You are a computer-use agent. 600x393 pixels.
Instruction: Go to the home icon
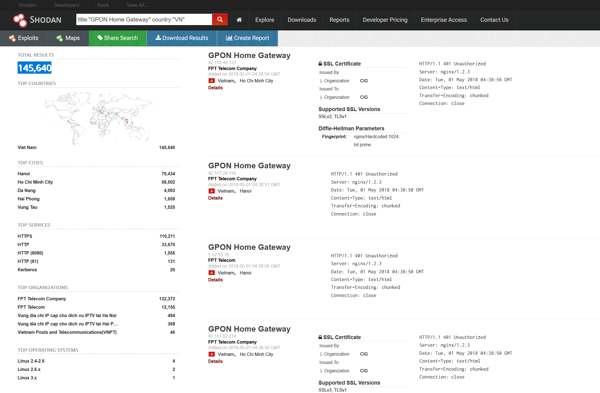coord(239,20)
